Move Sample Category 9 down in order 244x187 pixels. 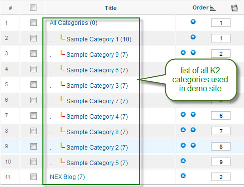pyautogui.click(x=193, y=52)
